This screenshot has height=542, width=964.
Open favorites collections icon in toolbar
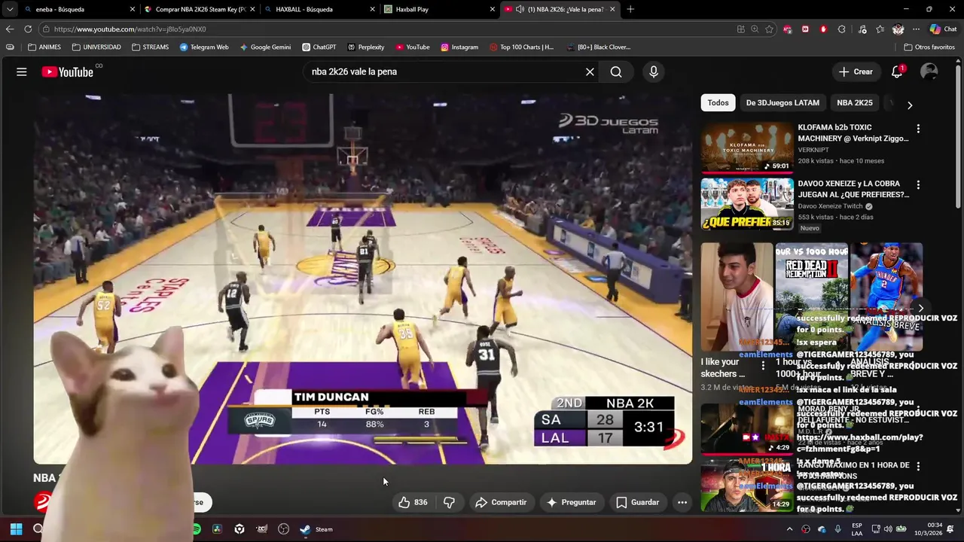[x=880, y=29]
